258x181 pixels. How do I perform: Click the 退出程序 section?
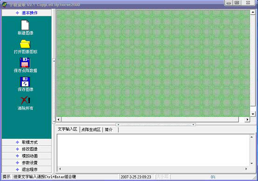pyautogui.click(x=27, y=169)
